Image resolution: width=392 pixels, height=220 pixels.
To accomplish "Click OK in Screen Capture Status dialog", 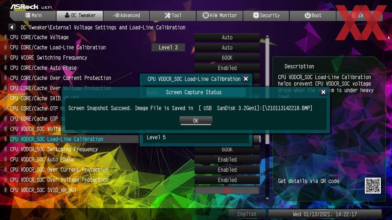I will (196, 121).
